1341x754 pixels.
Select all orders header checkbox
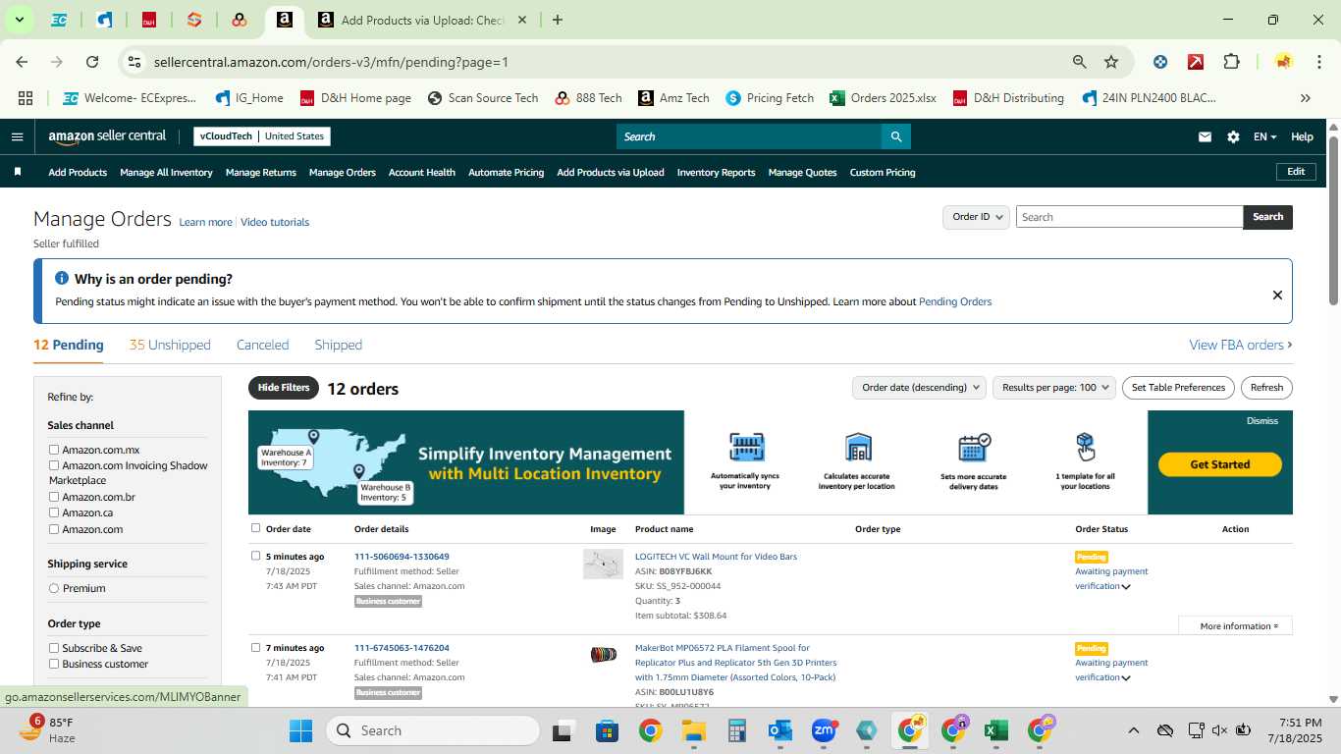256,528
